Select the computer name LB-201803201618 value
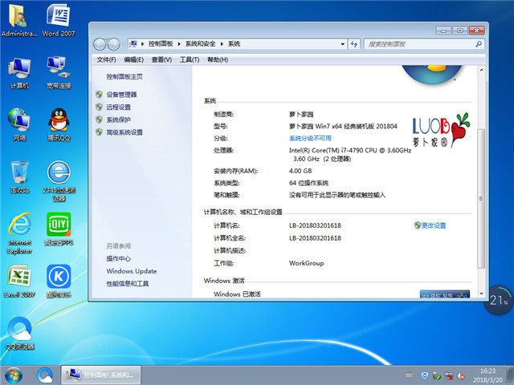 315,225
